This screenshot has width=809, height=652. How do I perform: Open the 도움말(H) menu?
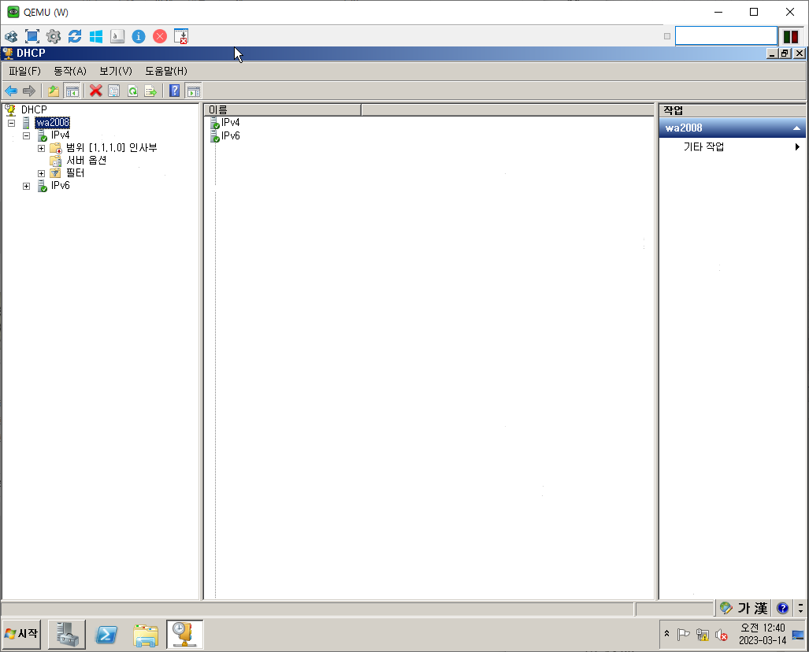click(x=165, y=71)
